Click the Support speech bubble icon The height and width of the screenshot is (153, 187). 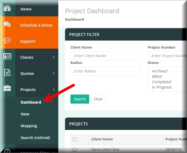point(7,41)
